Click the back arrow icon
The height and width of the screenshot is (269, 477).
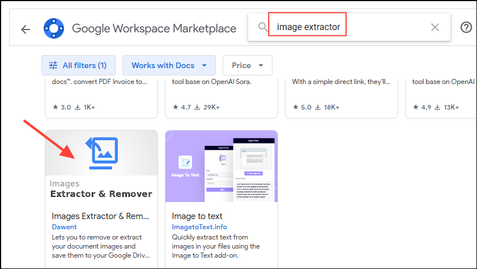click(x=25, y=30)
